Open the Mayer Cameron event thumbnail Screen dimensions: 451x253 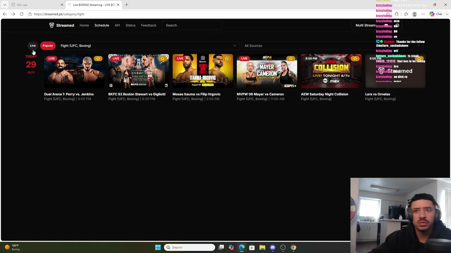click(x=267, y=71)
